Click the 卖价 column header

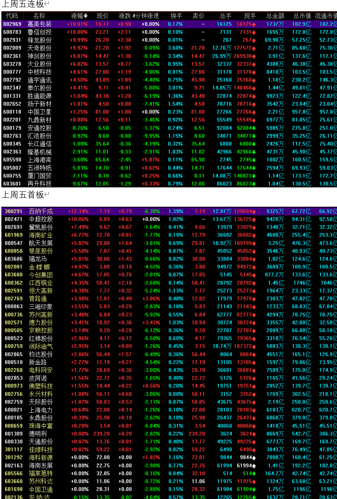point(198,16)
